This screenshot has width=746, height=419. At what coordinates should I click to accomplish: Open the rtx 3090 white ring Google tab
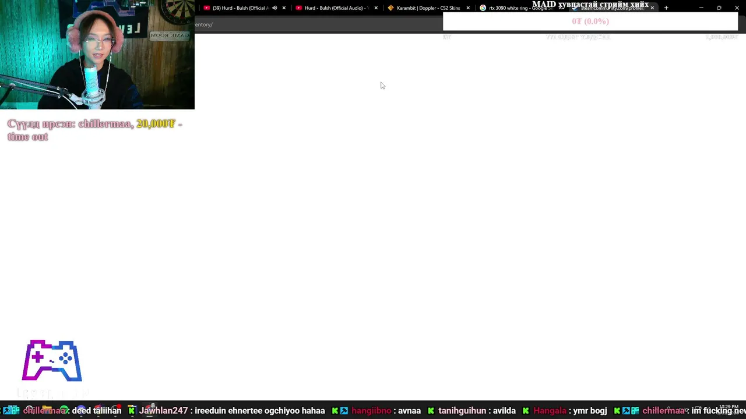pos(520,8)
